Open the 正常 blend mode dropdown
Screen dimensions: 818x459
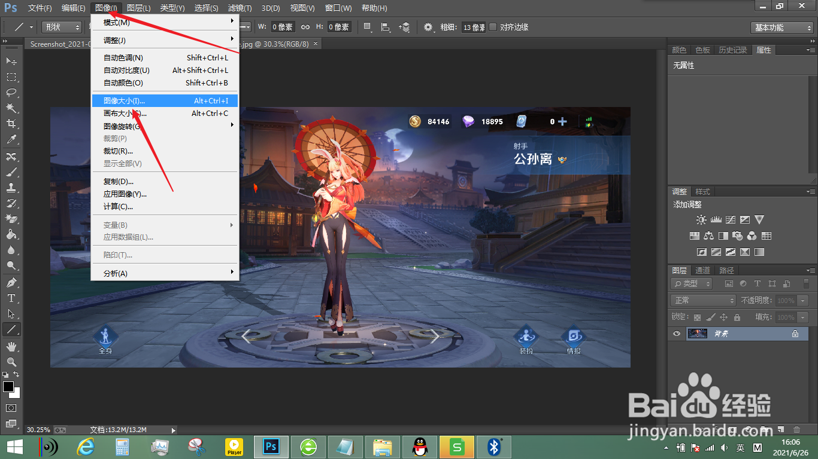point(703,300)
